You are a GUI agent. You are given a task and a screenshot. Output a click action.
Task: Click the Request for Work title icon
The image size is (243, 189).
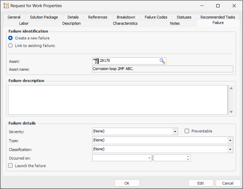6,5
